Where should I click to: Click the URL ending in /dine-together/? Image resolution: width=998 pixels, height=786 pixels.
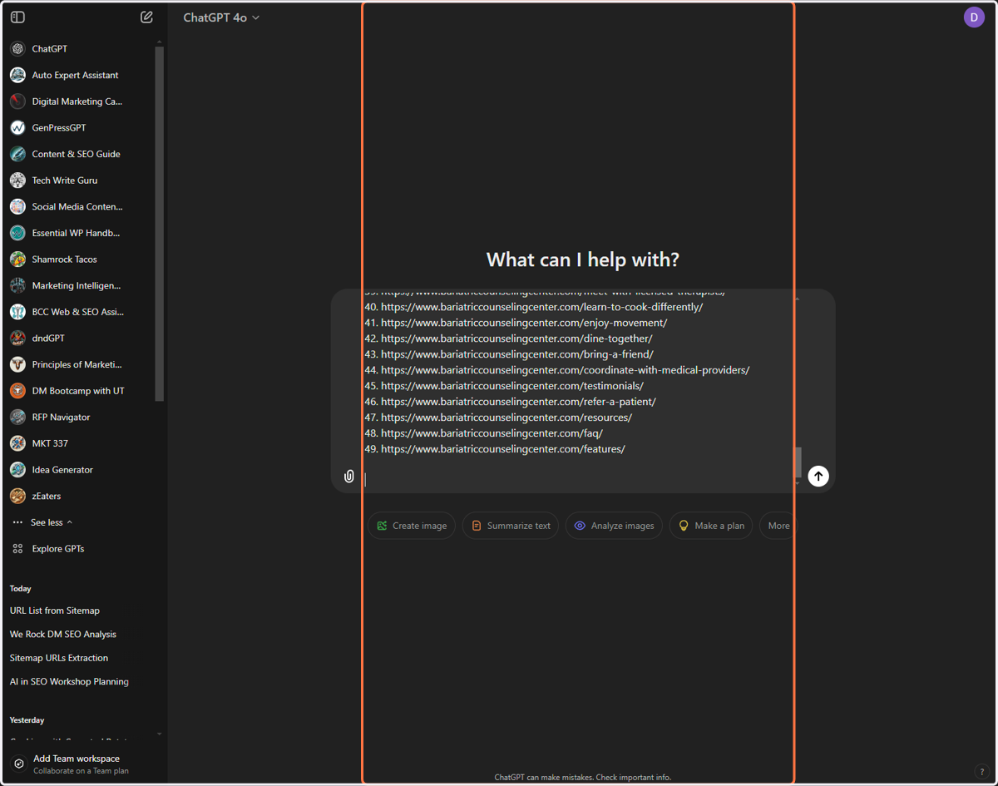(x=516, y=339)
